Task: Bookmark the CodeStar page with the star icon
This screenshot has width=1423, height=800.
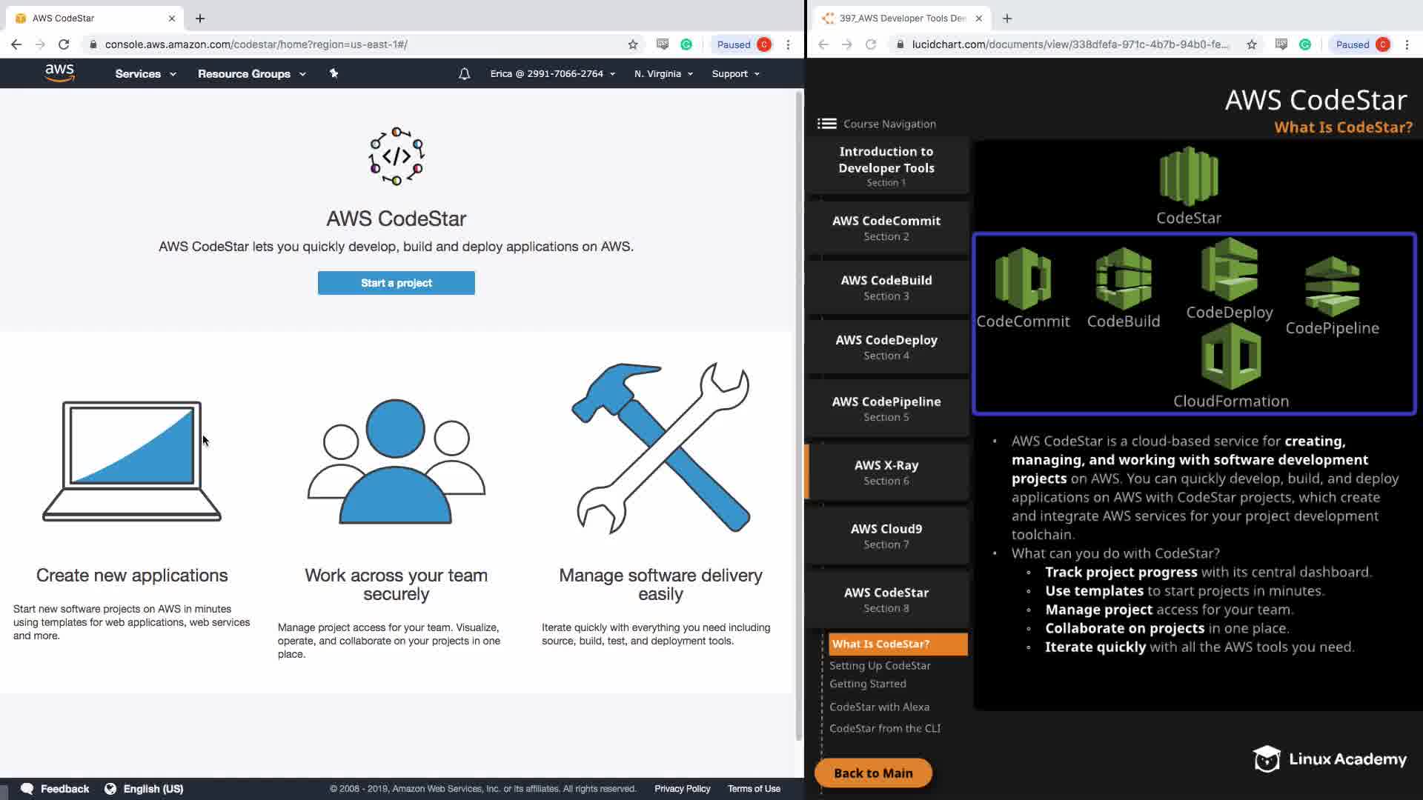Action: pyautogui.click(x=633, y=44)
